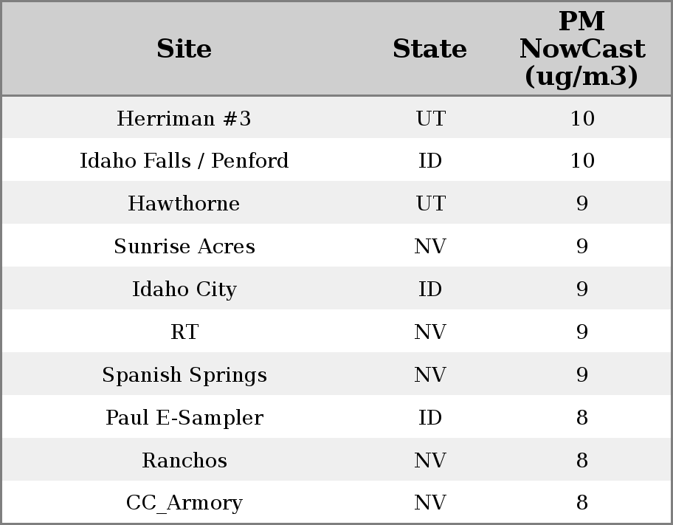673x525 pixels.
Task: Select the RT site cell
Action: 184,332
